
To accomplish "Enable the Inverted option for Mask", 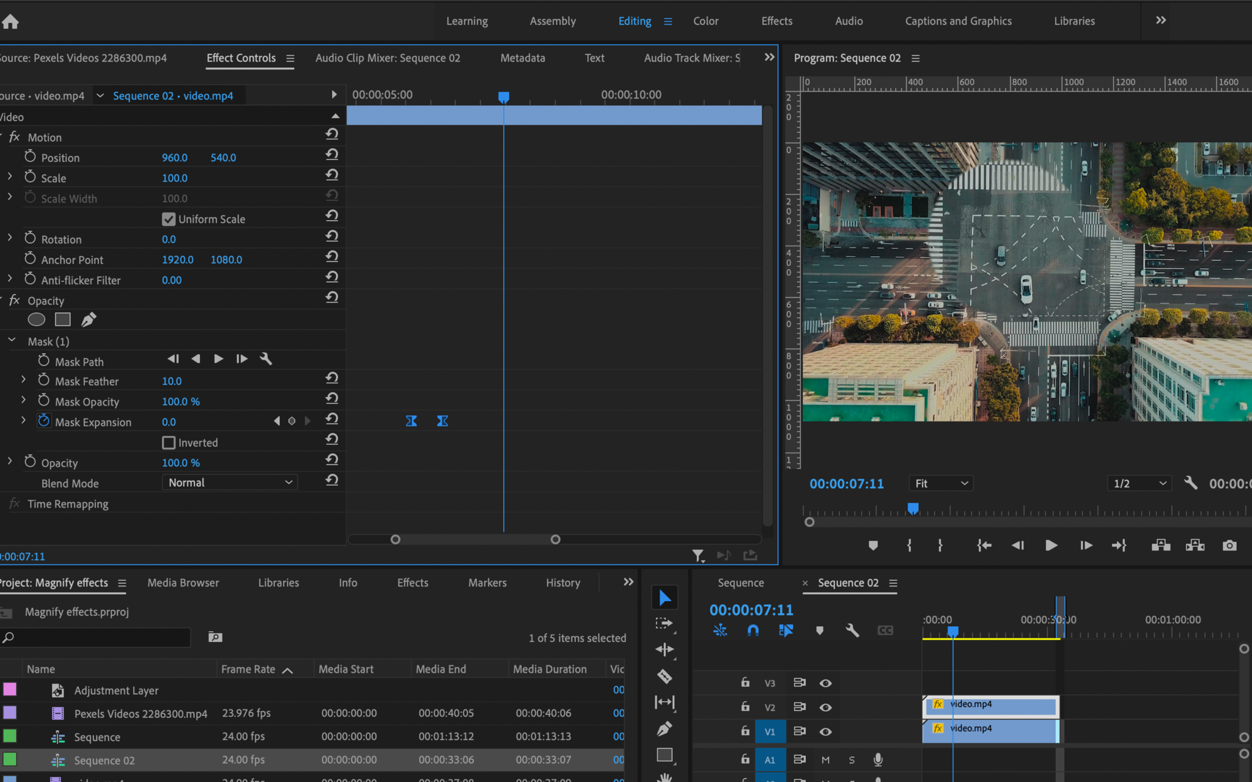I will point(169,442).
